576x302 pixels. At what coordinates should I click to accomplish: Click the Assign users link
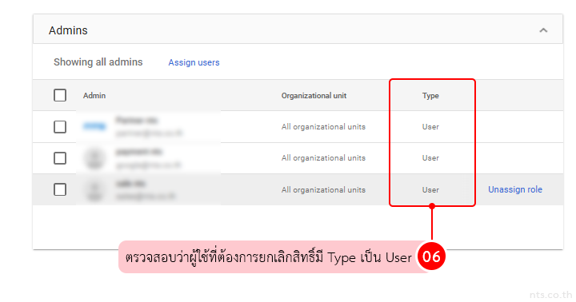(x=194, y=62)
